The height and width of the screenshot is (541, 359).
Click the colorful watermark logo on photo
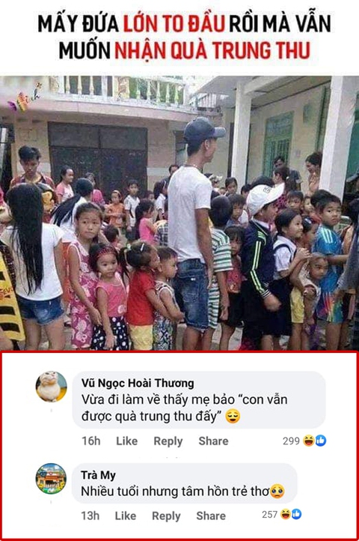(x=25, y=98)
